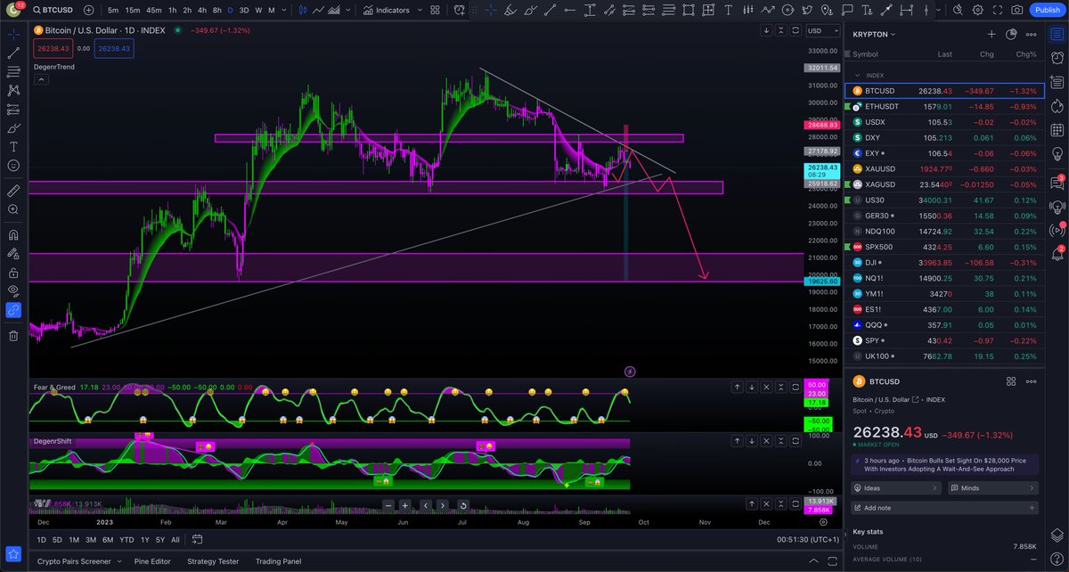The image size is (1069, 572).
Task: Select the candlestick chart style icon
Action: (x=303, y=10)
